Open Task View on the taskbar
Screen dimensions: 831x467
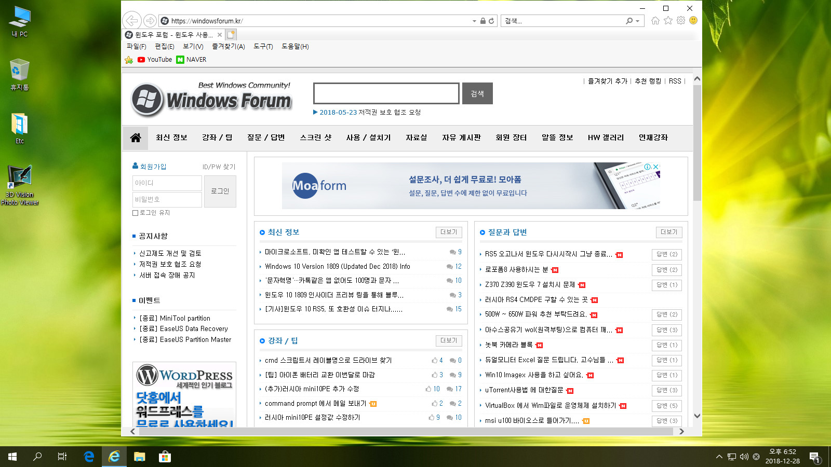coord(62,457)
